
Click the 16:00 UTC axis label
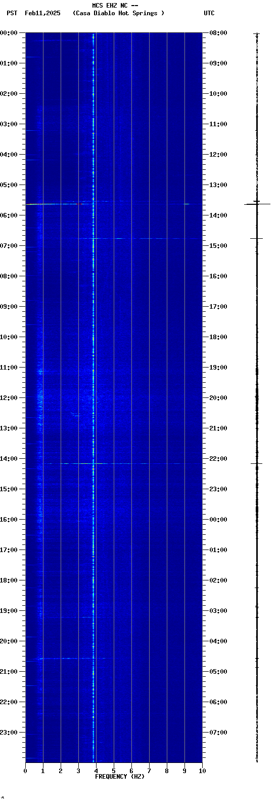click(218, 276)
